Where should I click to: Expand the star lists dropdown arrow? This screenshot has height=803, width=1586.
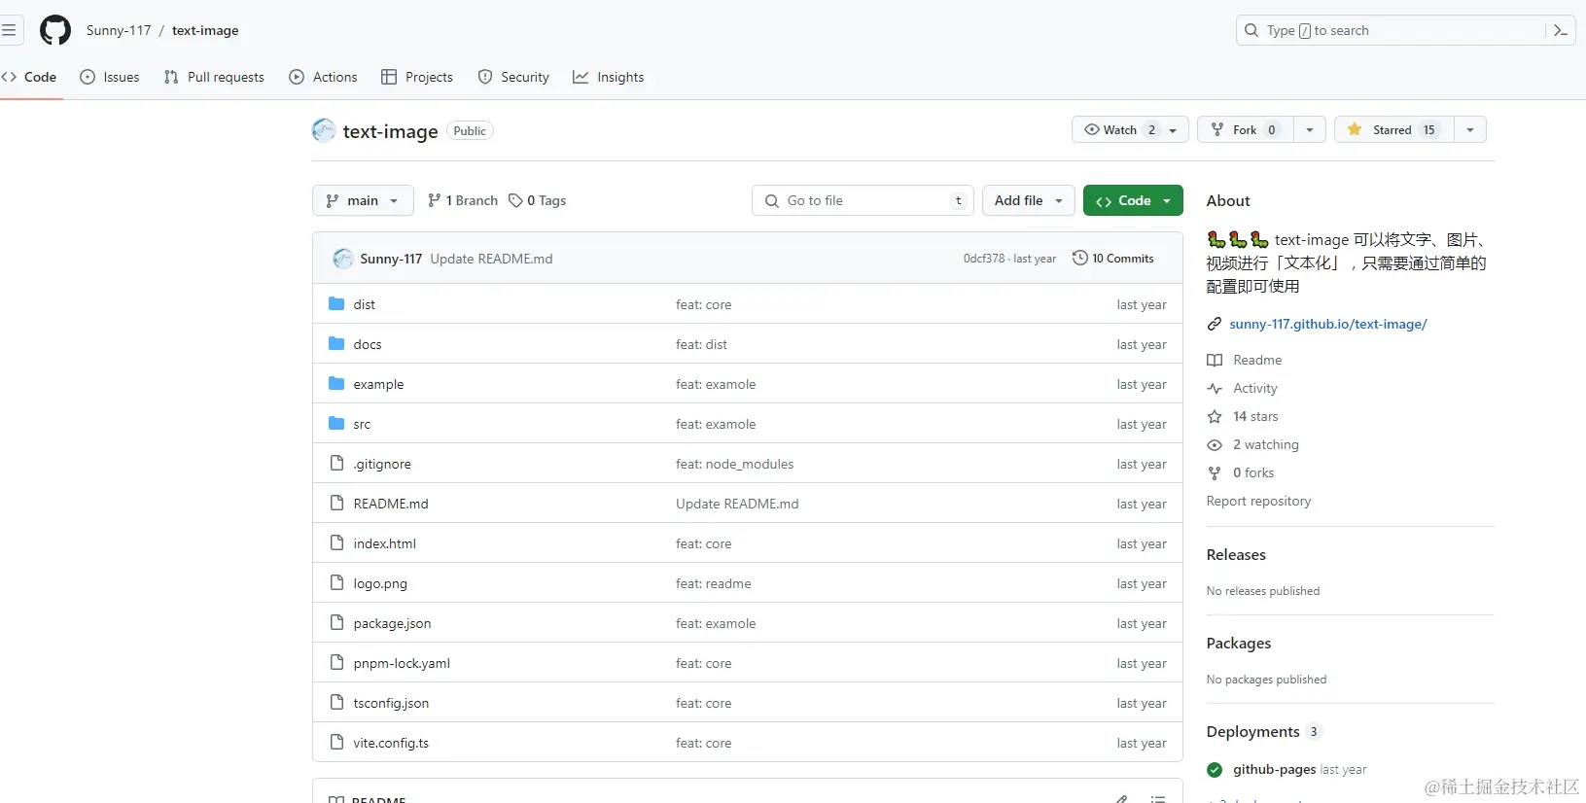tap(1470, 129)
